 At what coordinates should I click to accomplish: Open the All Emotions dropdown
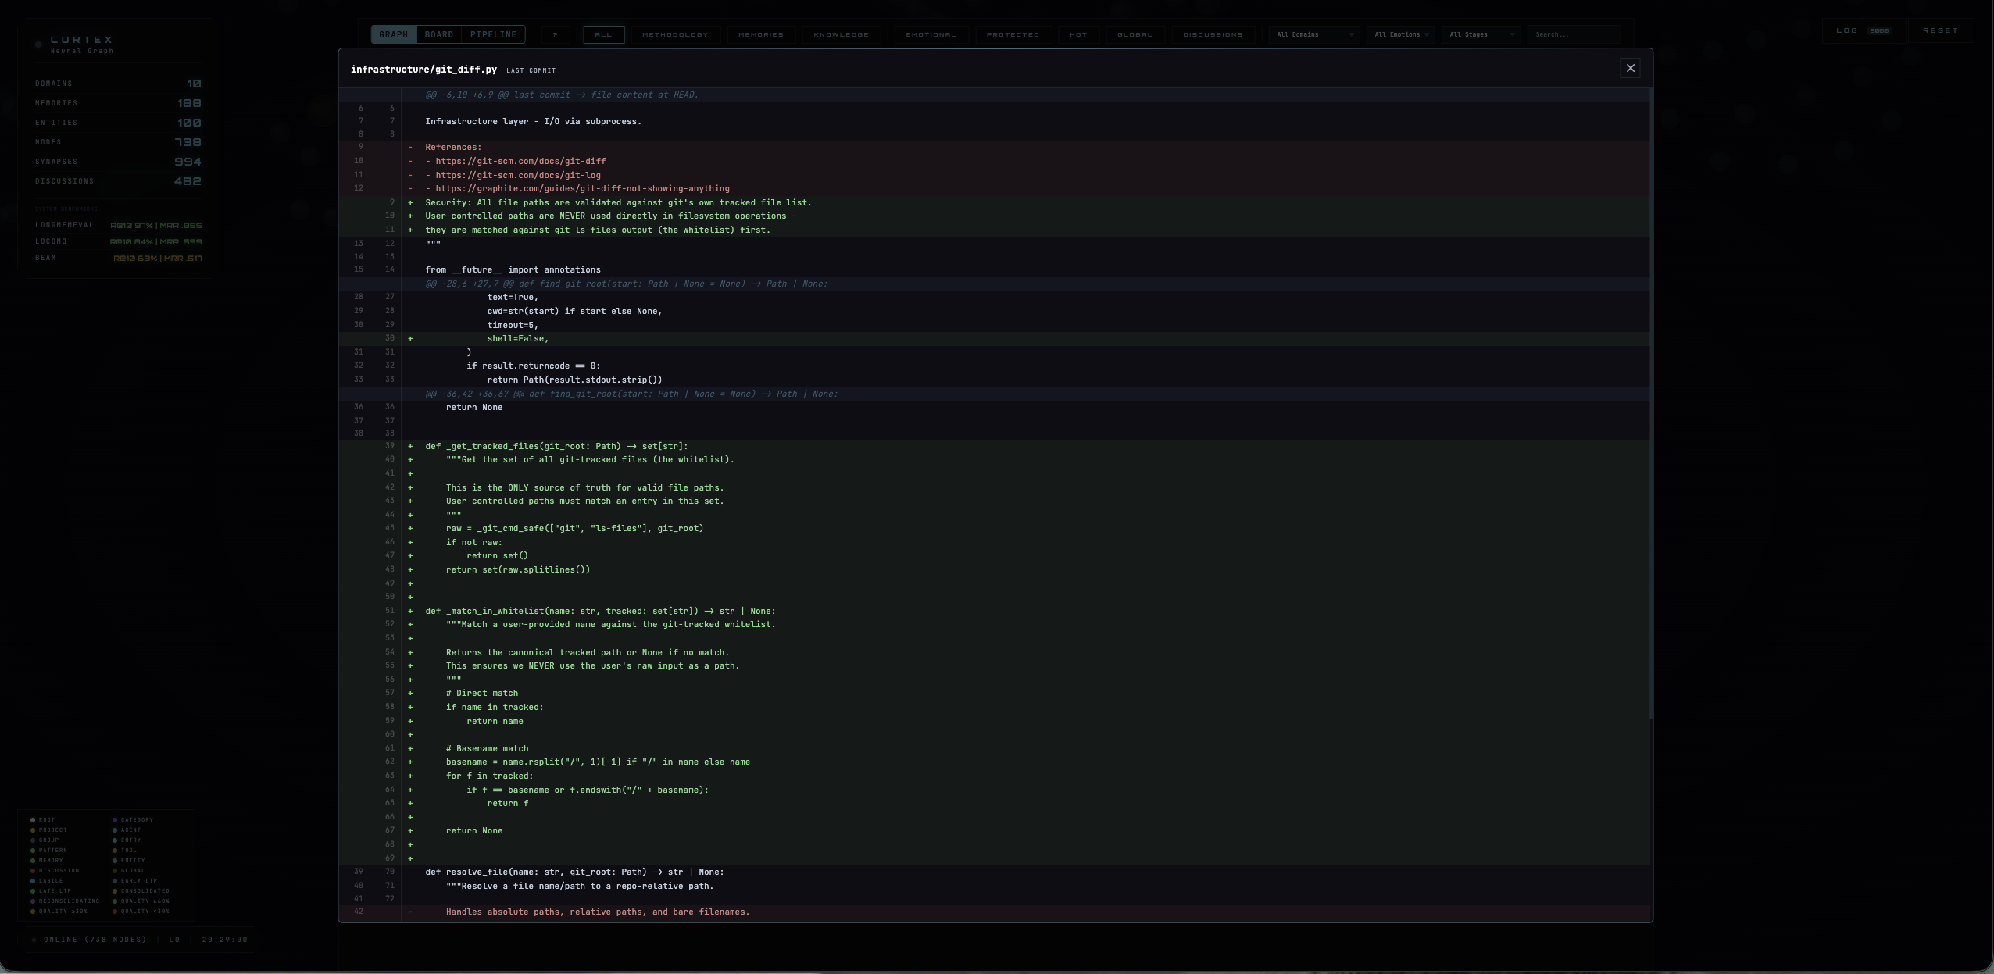click(1401, 34)
